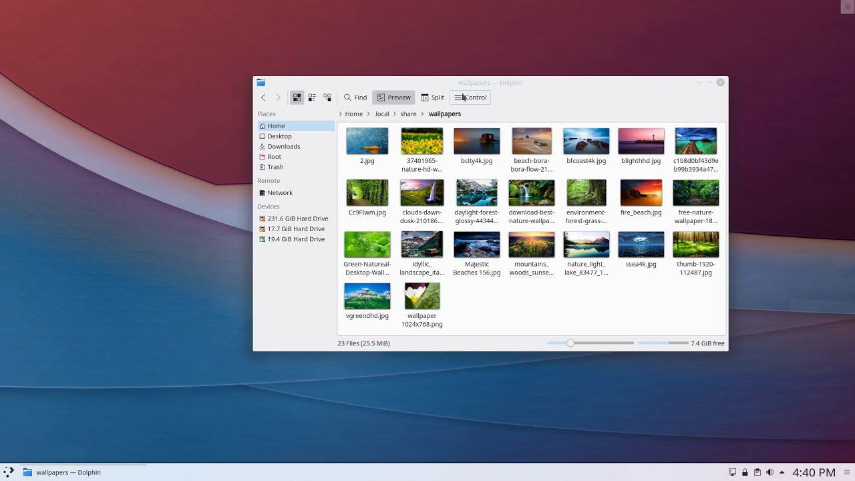
Task: Switch to Compact view mode
Action: (312, 98)
